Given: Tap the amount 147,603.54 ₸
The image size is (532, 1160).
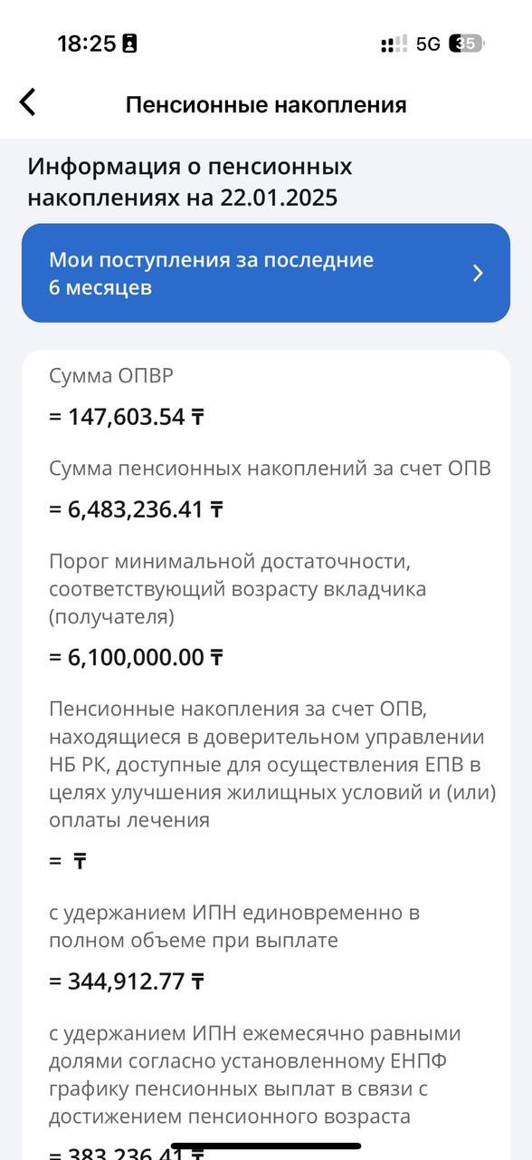Looking at the screenshot, I should (x=127, y=417).
